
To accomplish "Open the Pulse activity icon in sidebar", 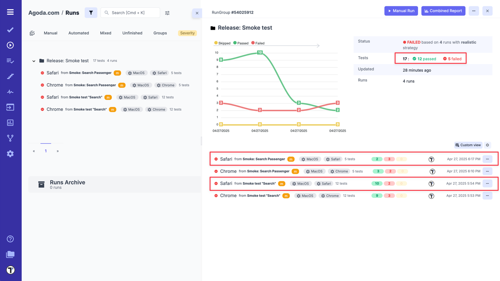I will [x=11, y=92].
